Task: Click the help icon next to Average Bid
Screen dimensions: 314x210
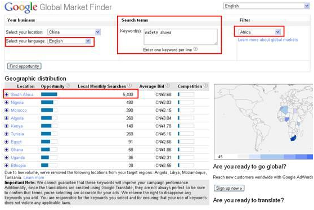Action: pos(168,86)
